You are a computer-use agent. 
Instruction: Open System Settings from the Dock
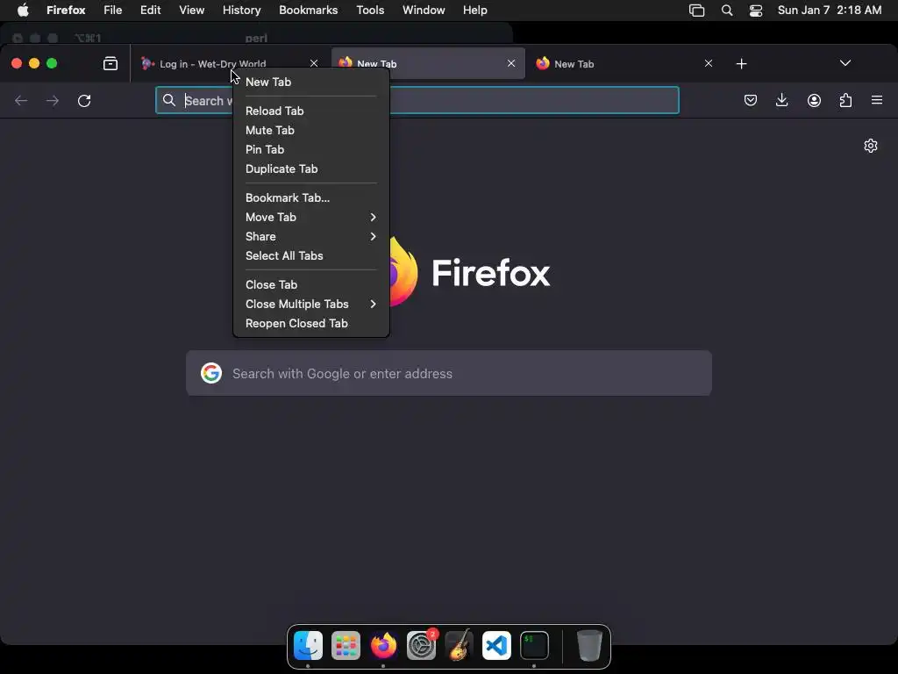pos(422,645)
